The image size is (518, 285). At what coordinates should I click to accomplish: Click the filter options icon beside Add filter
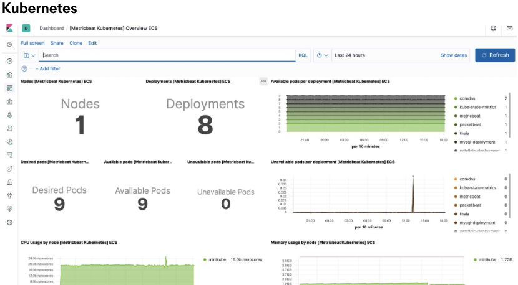point(24,68)
